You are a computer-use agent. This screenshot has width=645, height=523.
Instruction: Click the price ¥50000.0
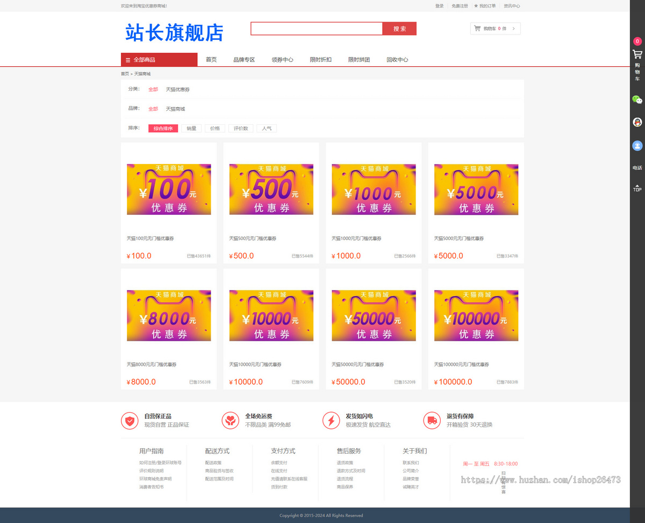tap(348, 382)
